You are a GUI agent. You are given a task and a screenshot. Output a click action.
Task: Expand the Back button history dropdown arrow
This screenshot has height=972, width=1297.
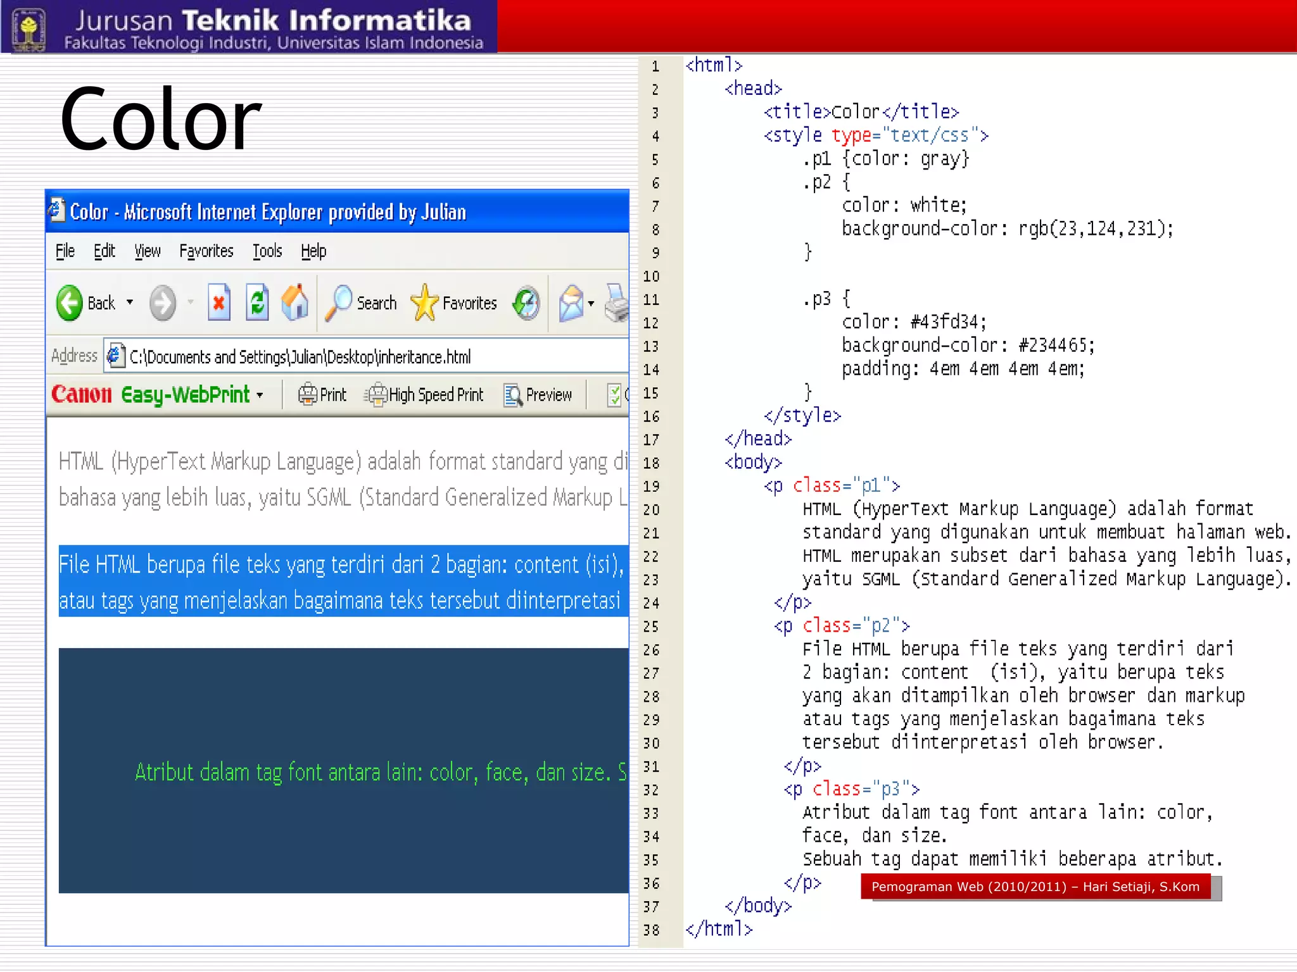pyautogui.click(x=130, y=302)
